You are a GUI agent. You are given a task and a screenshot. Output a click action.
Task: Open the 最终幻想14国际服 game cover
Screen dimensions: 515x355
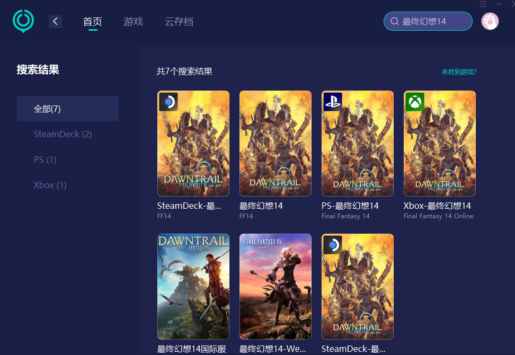tap(193, 286)
